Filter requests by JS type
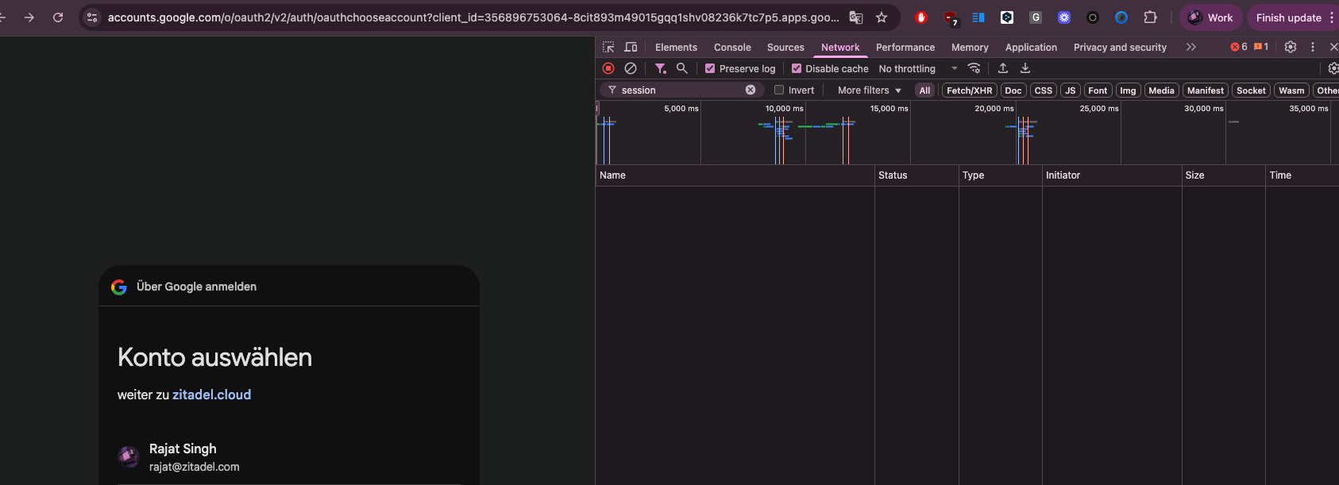The height and width of the screenshot is (485, 1339). tap(1071, 90)
